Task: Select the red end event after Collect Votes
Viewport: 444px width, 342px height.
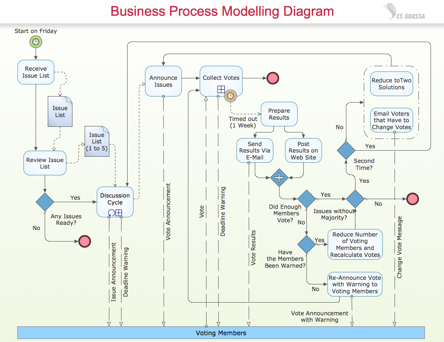Action: click(273, 78)
